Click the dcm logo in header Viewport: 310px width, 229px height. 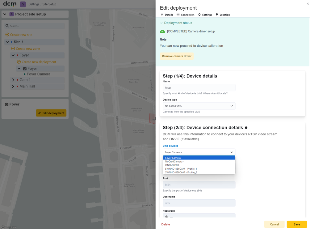click(10, 4)
